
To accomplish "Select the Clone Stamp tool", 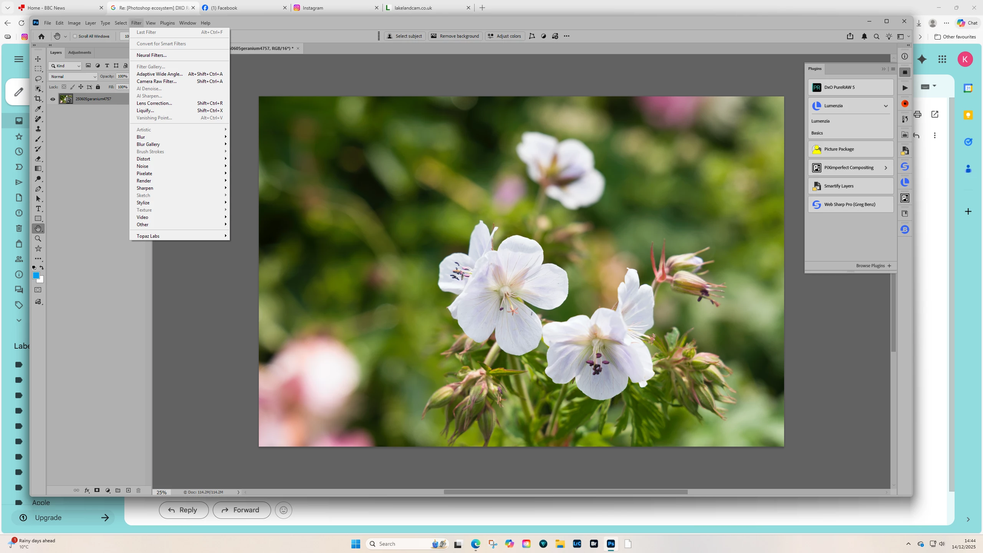I will pyautogui.click(x=38, y=129).
